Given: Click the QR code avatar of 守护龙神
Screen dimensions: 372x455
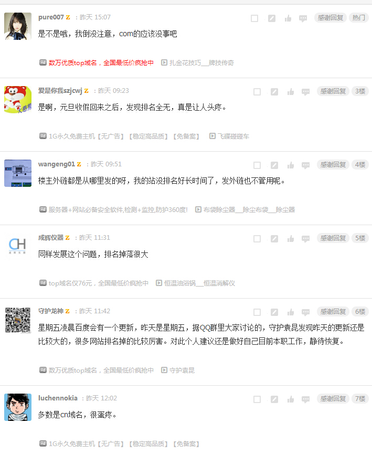Looking at the screenshot, I should [18, 320].
